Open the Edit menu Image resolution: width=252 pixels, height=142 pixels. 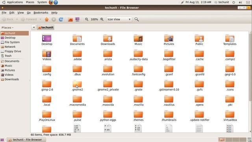(x=12, y=13)
